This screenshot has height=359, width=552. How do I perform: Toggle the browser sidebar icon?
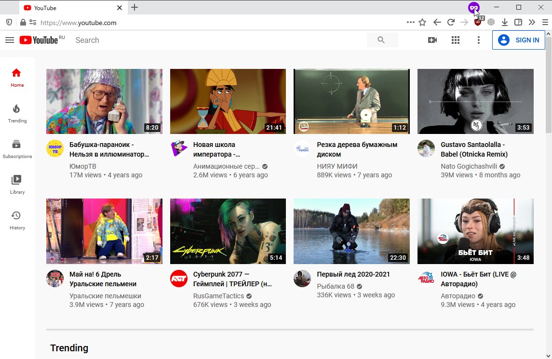pos(518,23)
